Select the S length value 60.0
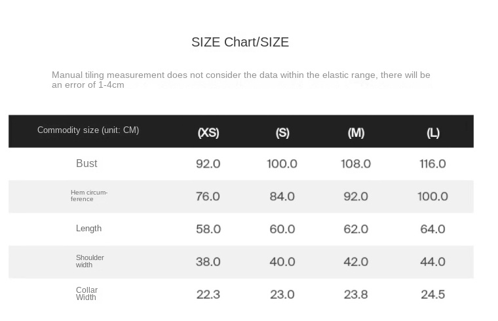This screenshot has height=321, width=498. (x=282, y=229)
